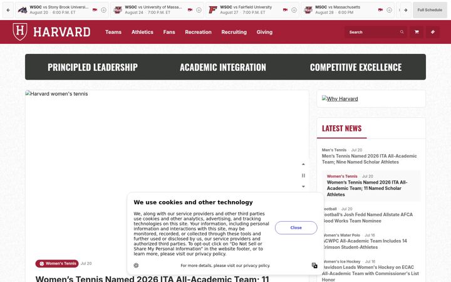The width and height of the screenshot is (451, 282).
Task: Click the HARVARD wordmark
Action: pos(62,32)
